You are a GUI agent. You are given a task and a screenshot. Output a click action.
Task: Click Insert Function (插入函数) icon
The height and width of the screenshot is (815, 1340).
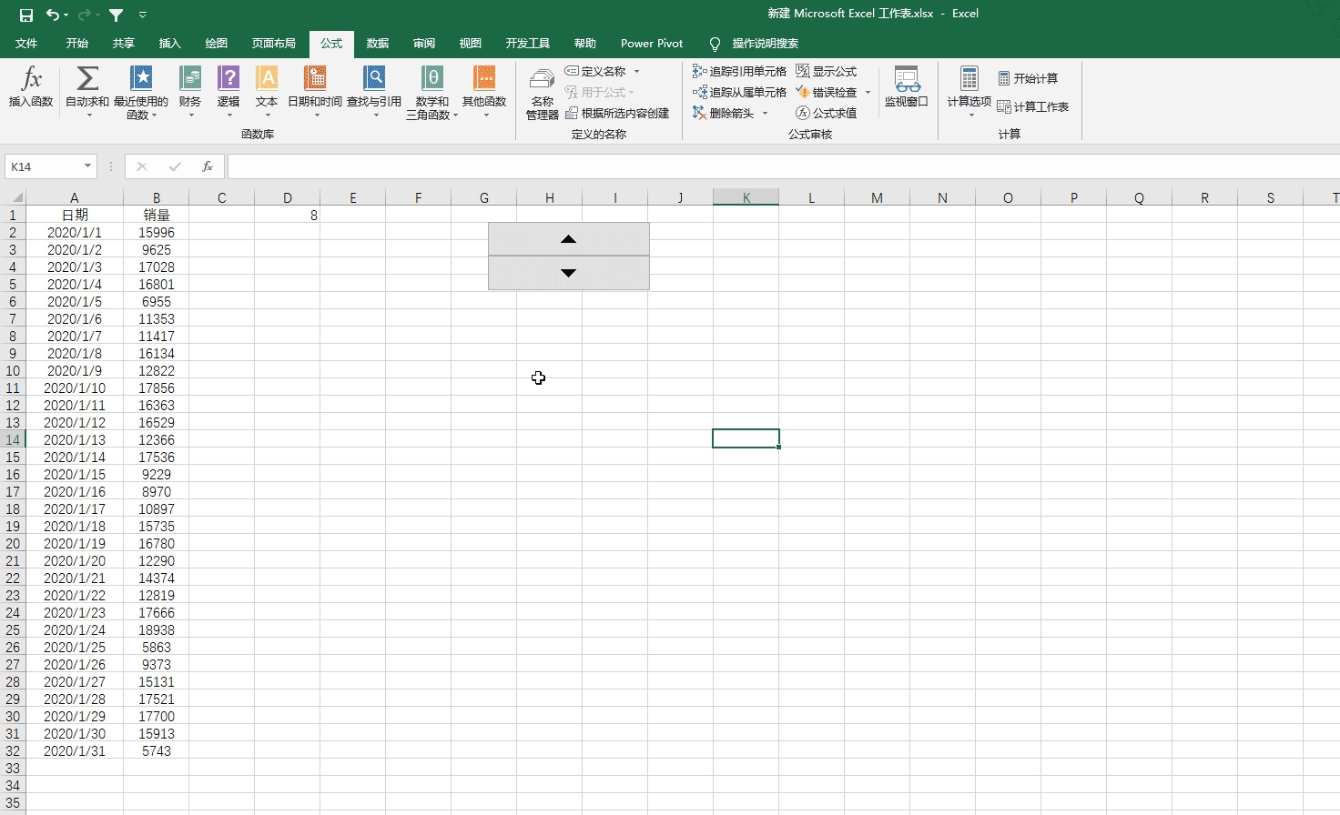tap(31, 87)
